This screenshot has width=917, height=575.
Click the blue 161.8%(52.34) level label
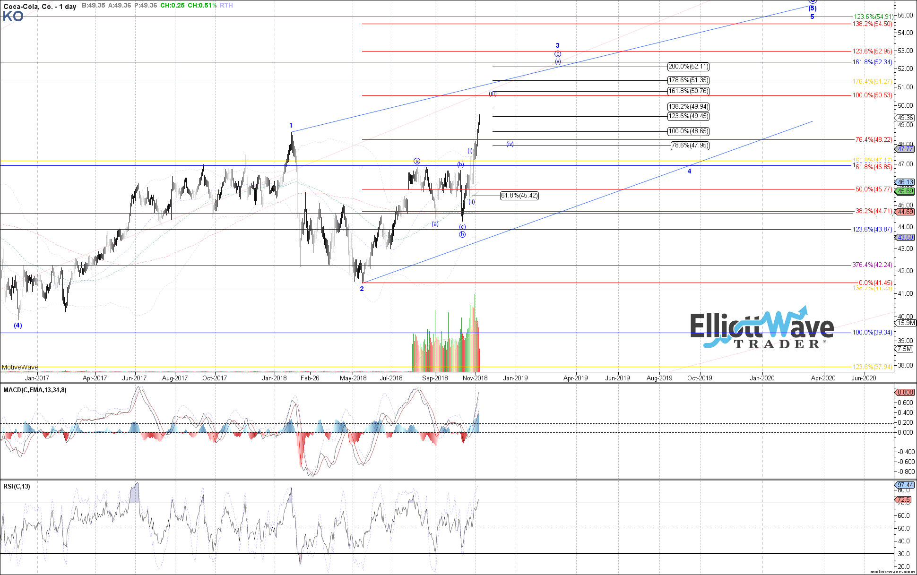click(873, 62)
